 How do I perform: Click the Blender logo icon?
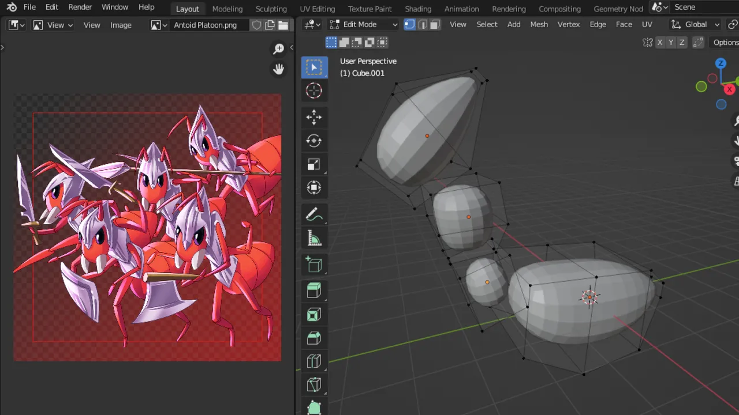pos(12,7)
